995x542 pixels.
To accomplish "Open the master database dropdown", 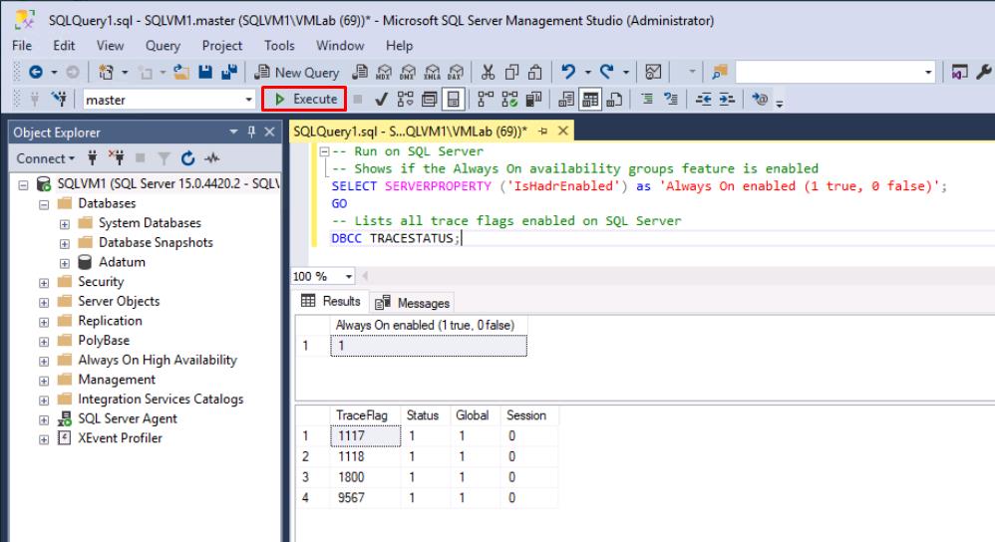I will coord(248,100).
